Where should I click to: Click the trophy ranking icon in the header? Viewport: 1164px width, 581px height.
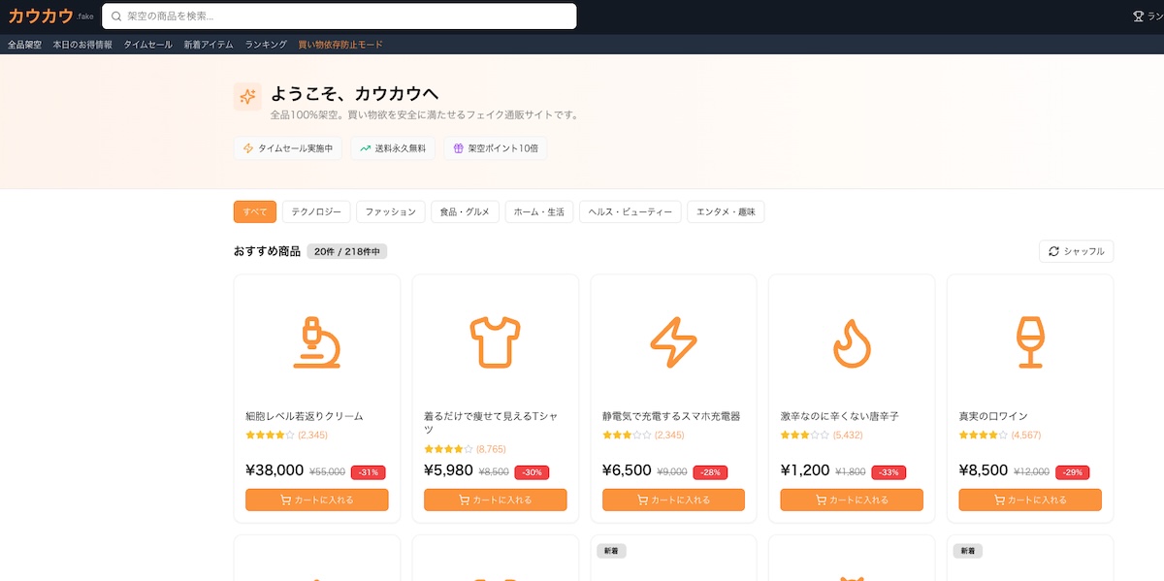(1139, 16)
